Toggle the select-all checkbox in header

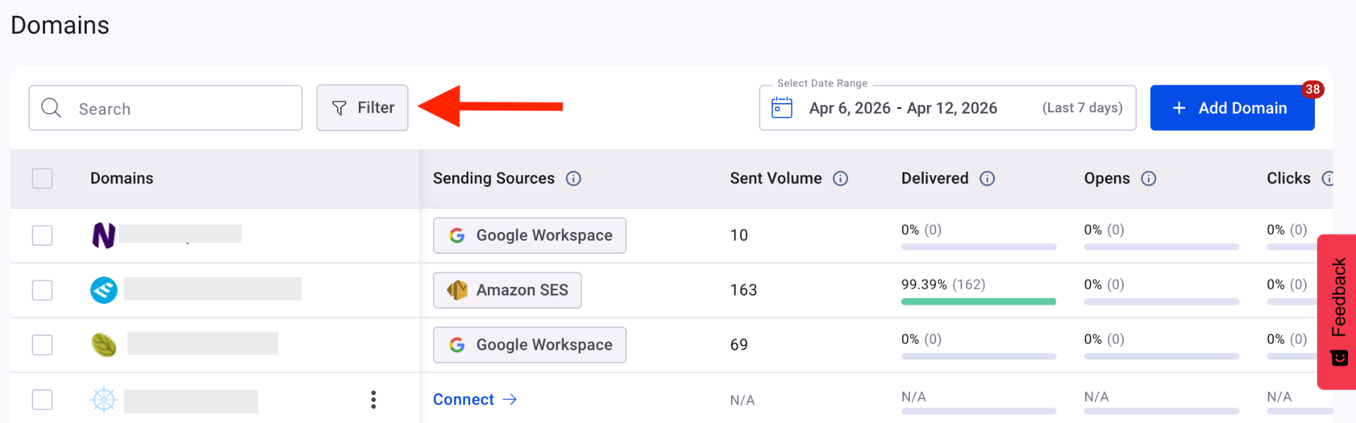42,178
